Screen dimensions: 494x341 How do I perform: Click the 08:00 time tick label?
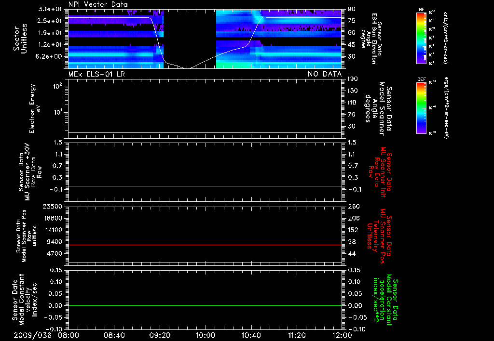point(69,335)
